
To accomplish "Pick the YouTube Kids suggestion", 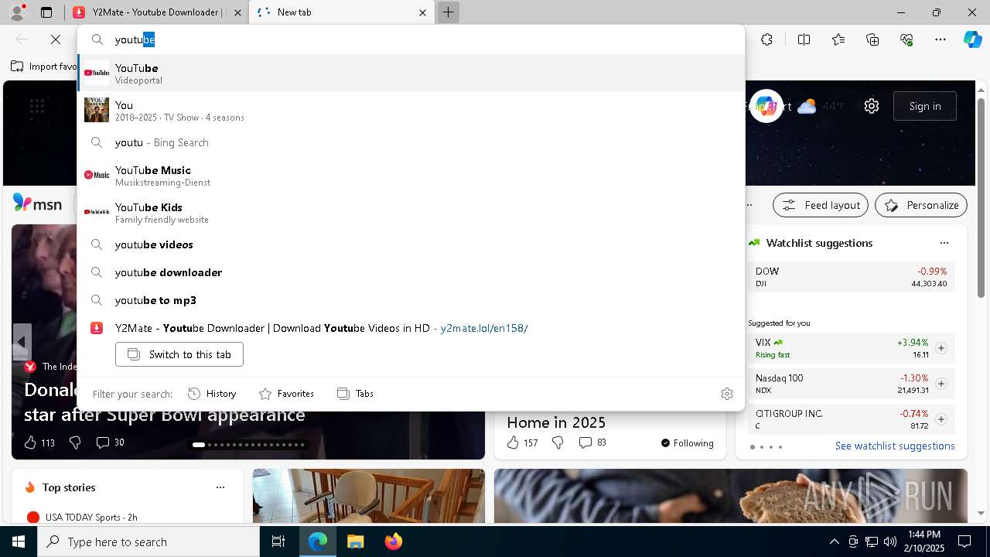I will (x=411, y=213).
